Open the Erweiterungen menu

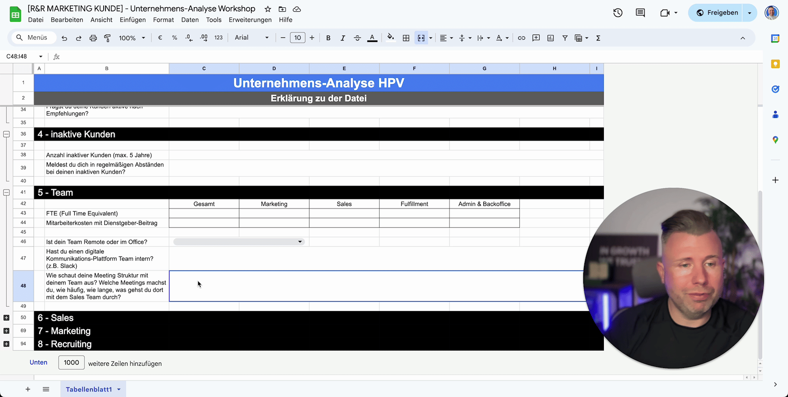pyautogui.click(x=250, y=20)
